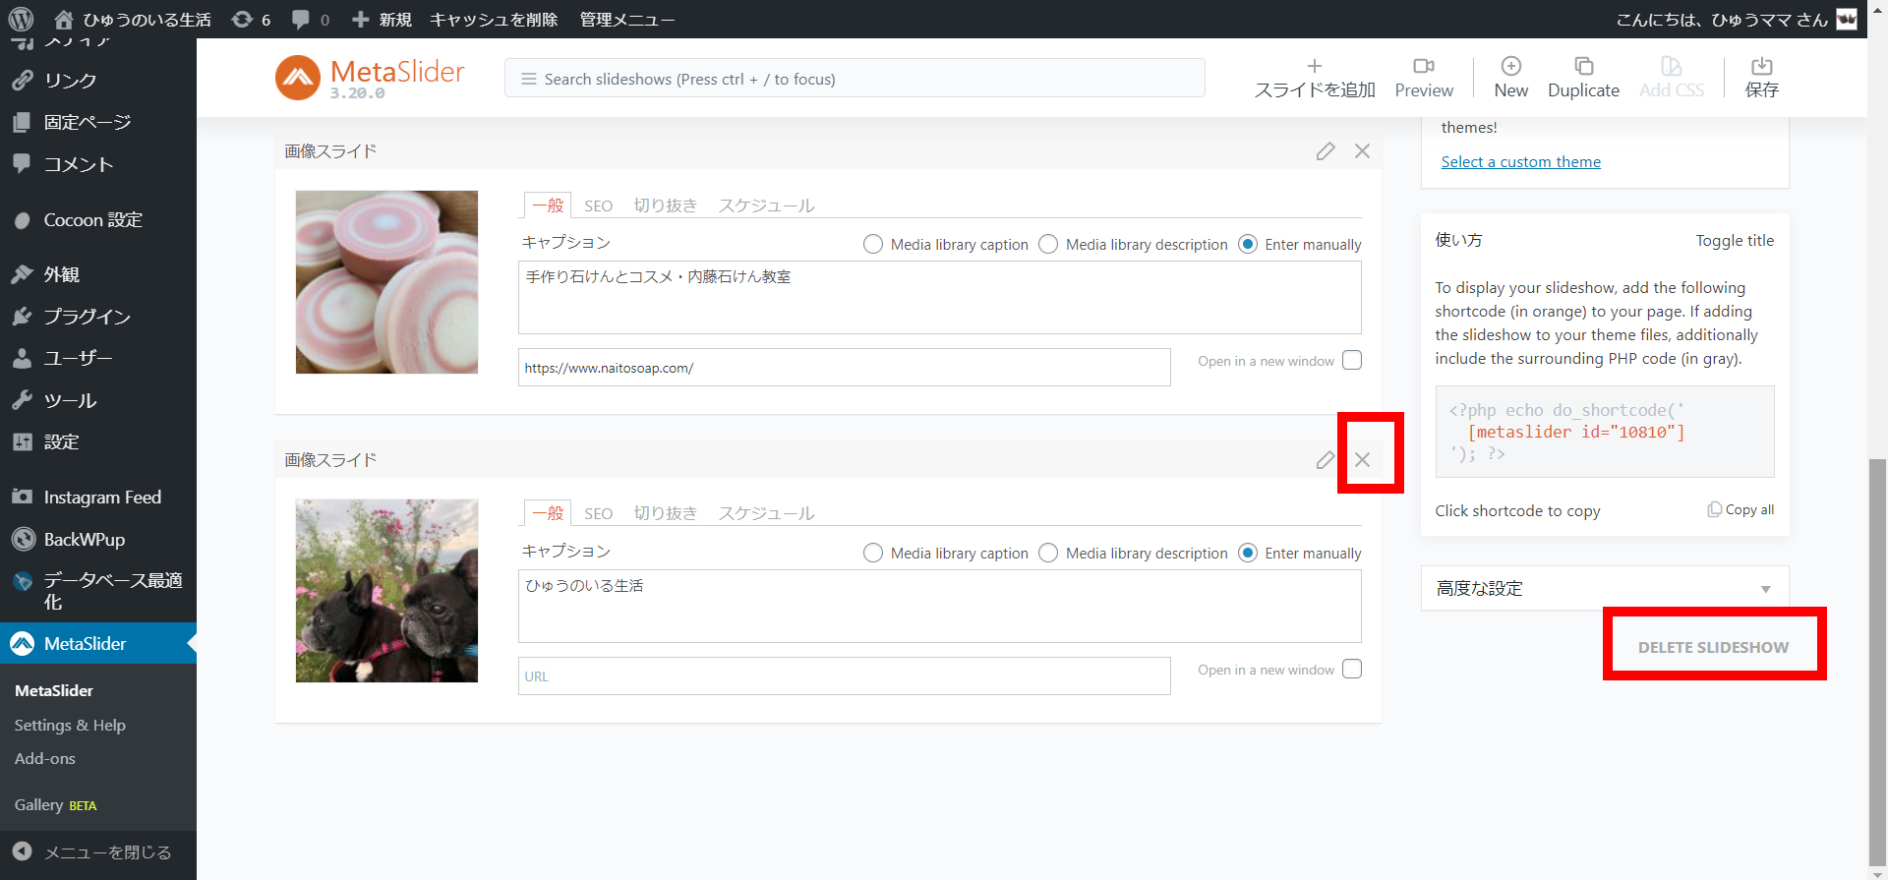
Task: Enable Open in a new window for soap slide
Action: coord(1352,361)
